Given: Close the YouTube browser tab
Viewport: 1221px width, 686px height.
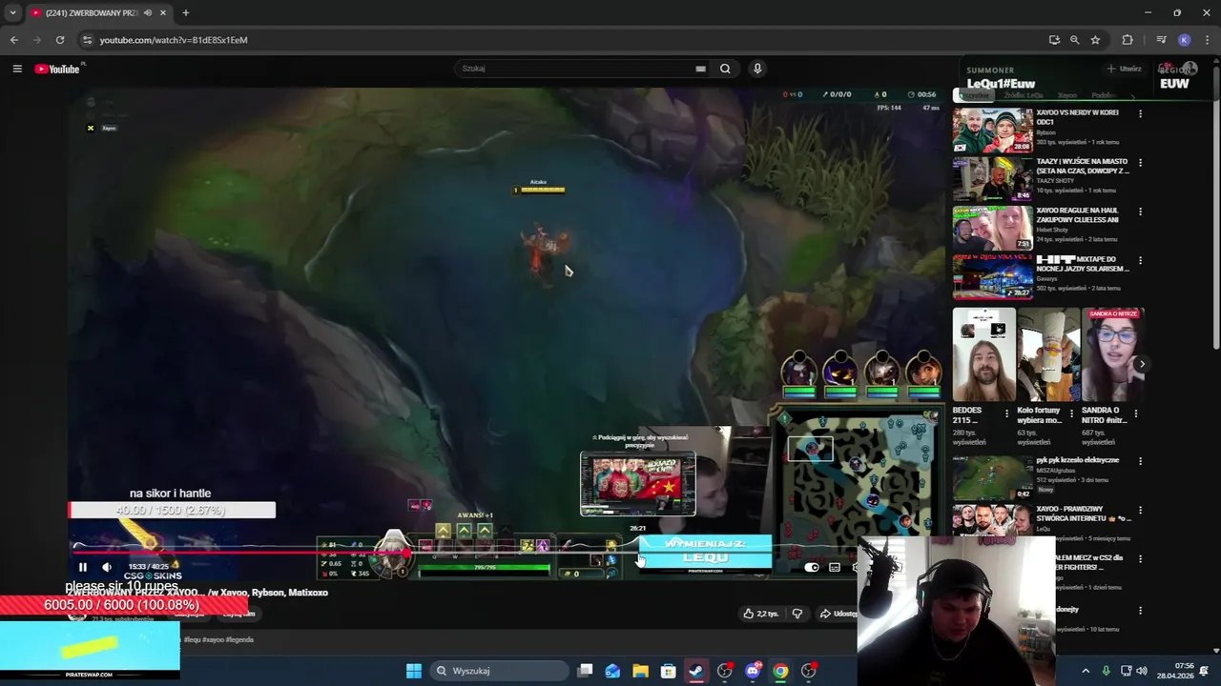Looking at the screenshot, I should (x=163, y=13).
